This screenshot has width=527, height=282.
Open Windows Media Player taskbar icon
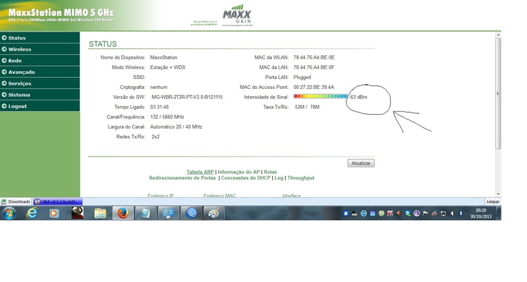click(54, 213)
